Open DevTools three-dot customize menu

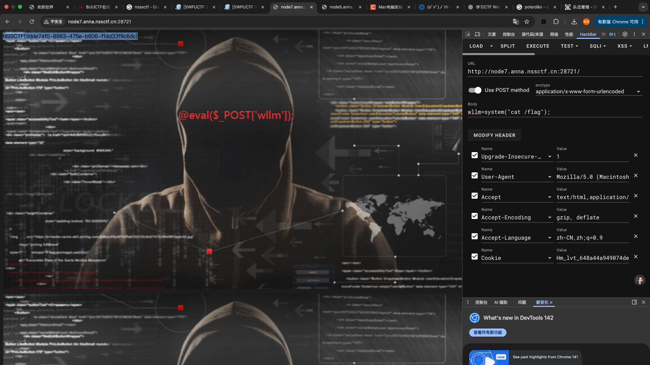point(634,34)
